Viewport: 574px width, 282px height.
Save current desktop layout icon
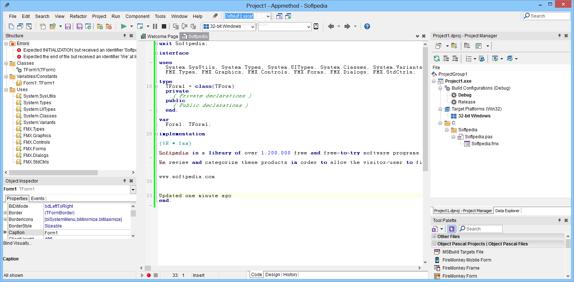pos(279,16)
